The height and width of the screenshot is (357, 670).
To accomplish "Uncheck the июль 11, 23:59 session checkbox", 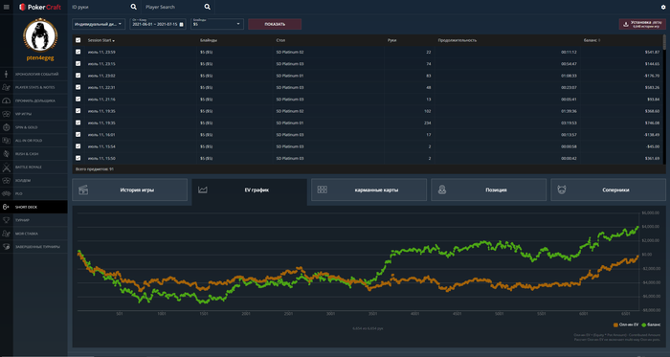I will pos(78,52).
